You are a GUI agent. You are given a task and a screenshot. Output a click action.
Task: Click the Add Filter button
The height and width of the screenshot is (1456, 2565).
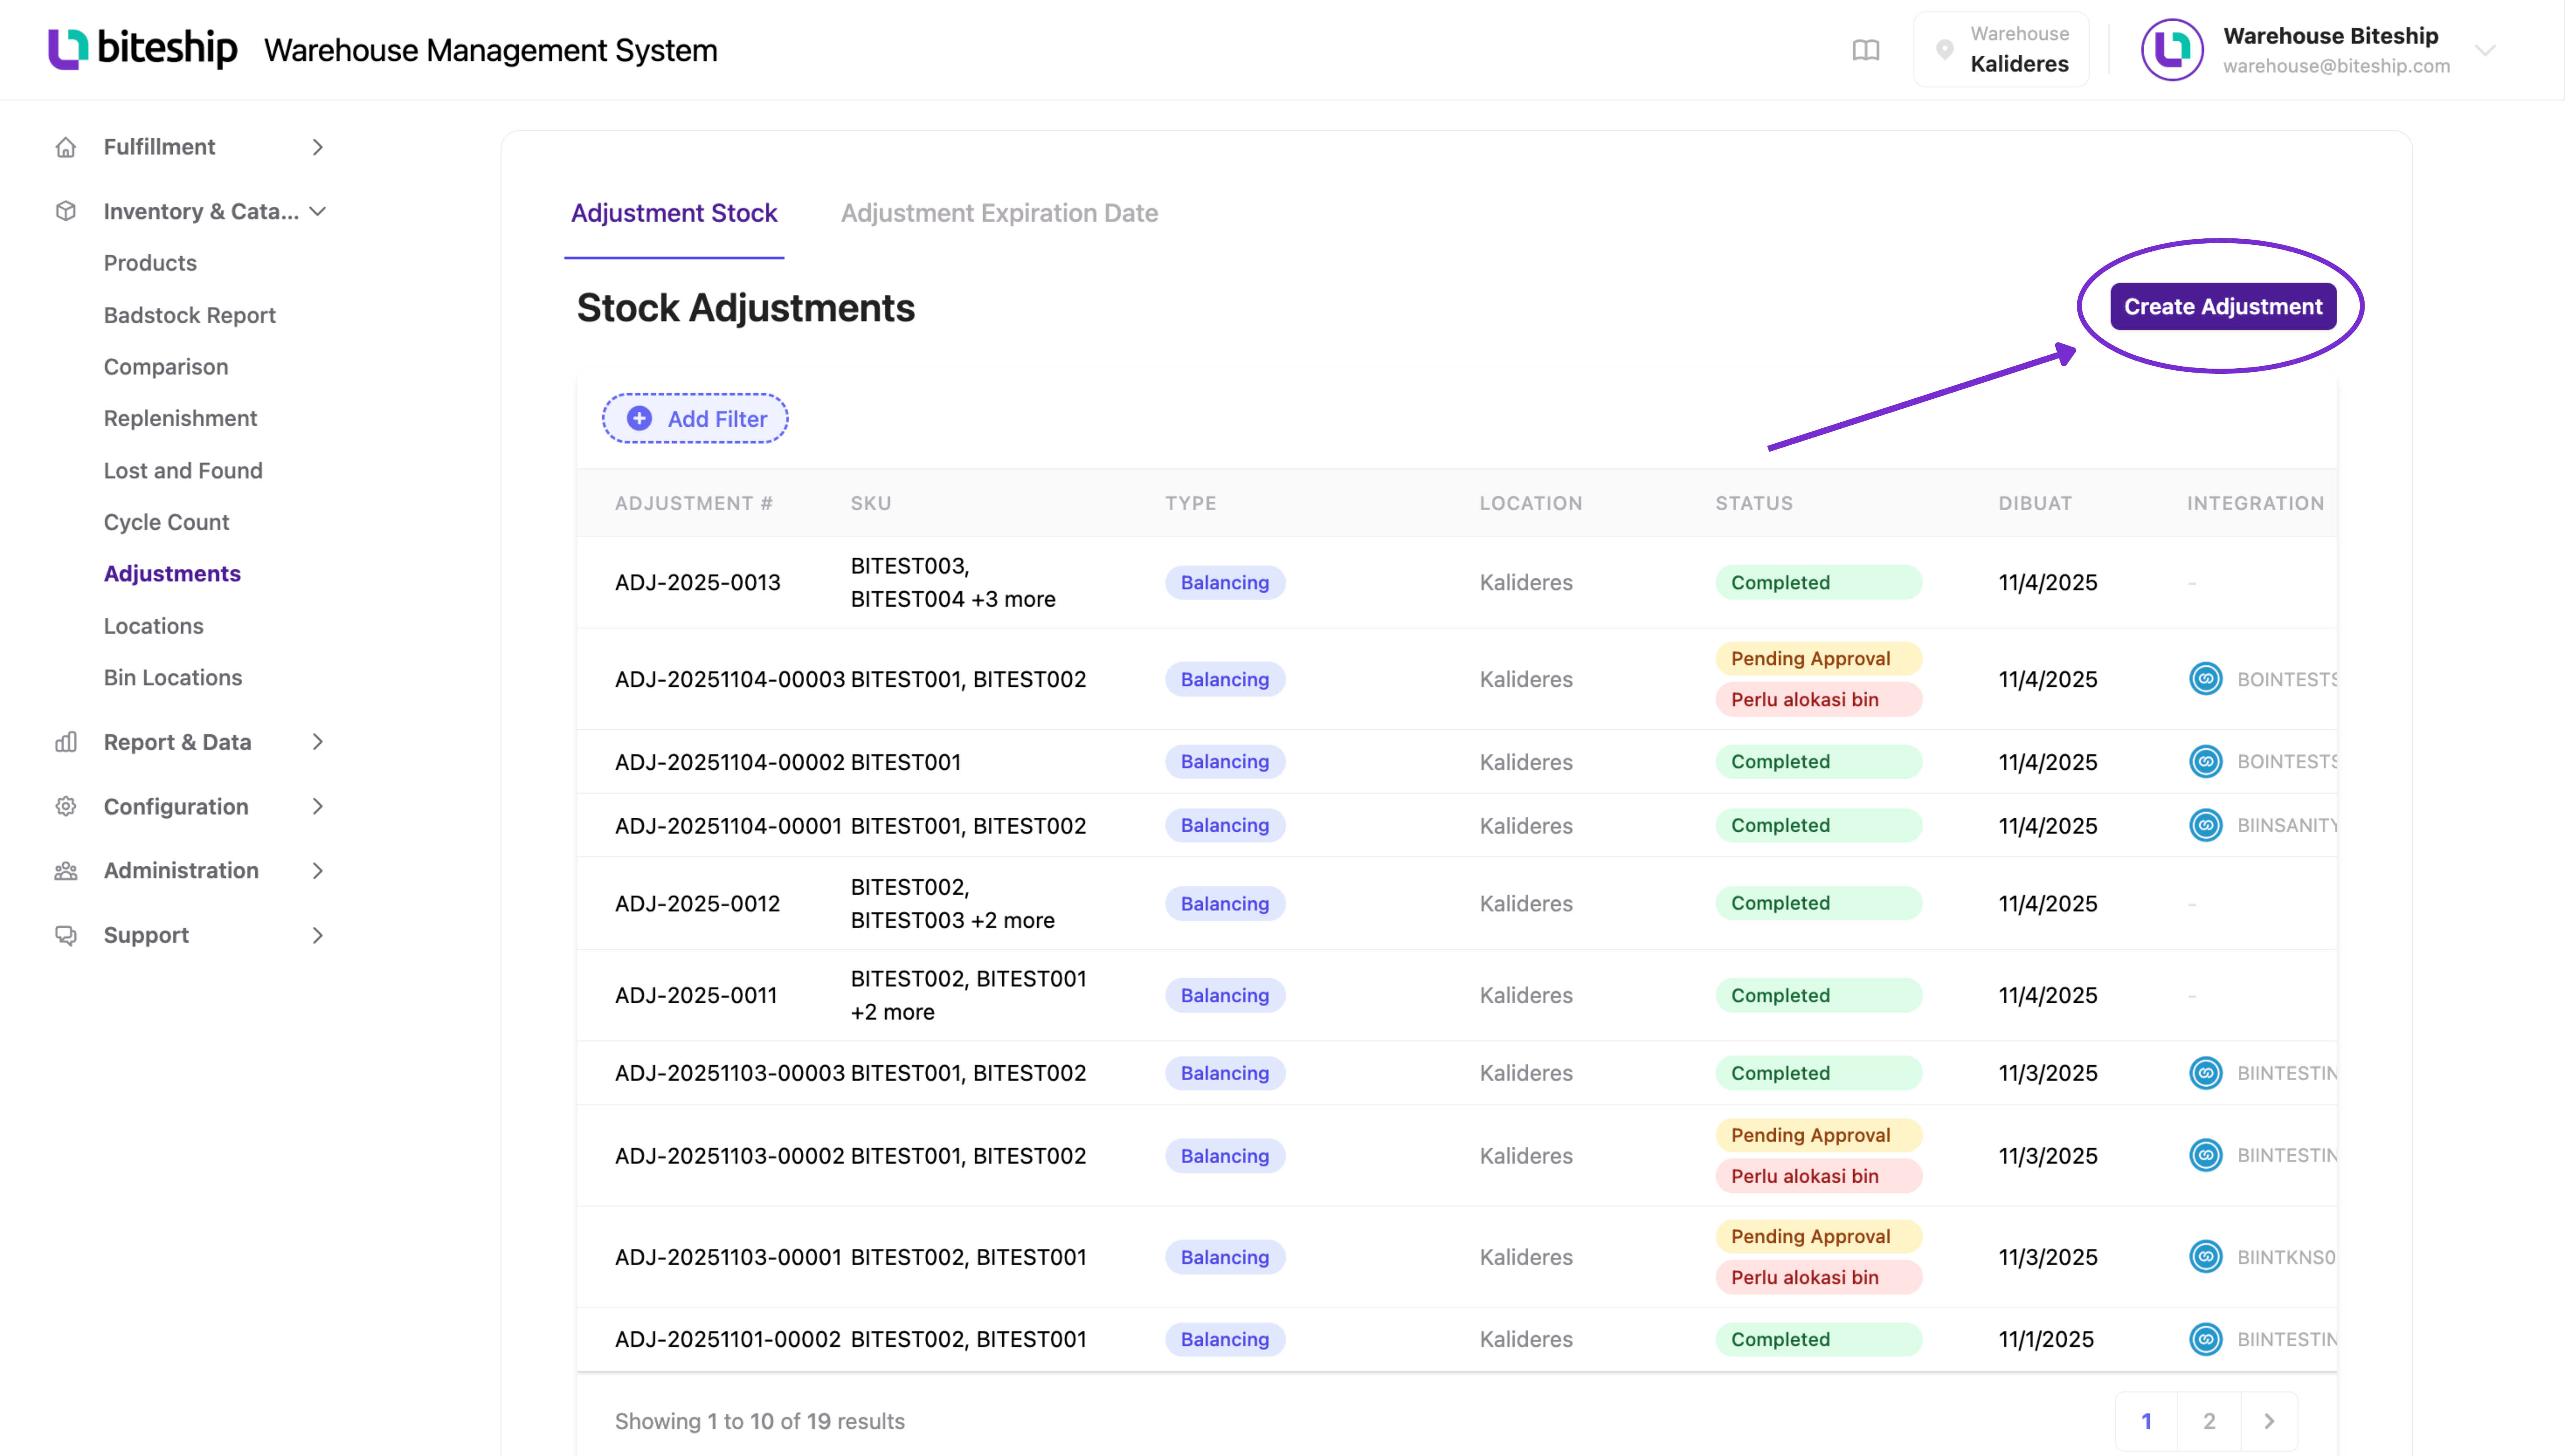pyautogui.click(x=695, y=418)
